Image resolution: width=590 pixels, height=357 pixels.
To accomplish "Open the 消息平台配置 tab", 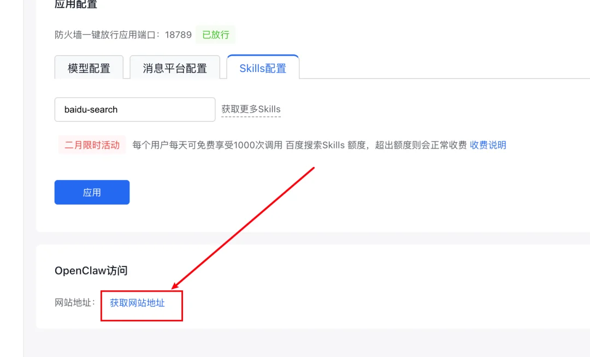I will pyautogui.click(x=175, y=67).
